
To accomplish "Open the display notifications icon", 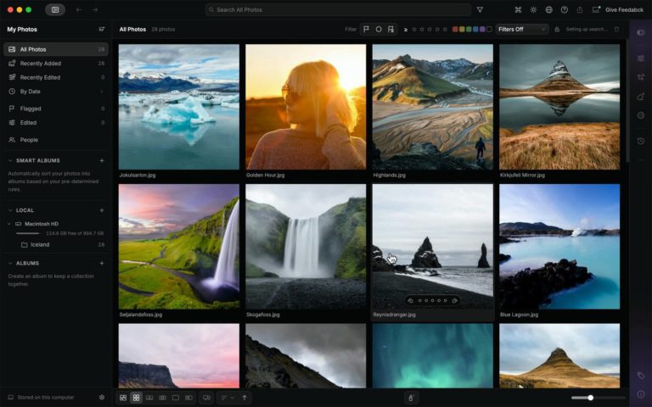I will [596, 9].
